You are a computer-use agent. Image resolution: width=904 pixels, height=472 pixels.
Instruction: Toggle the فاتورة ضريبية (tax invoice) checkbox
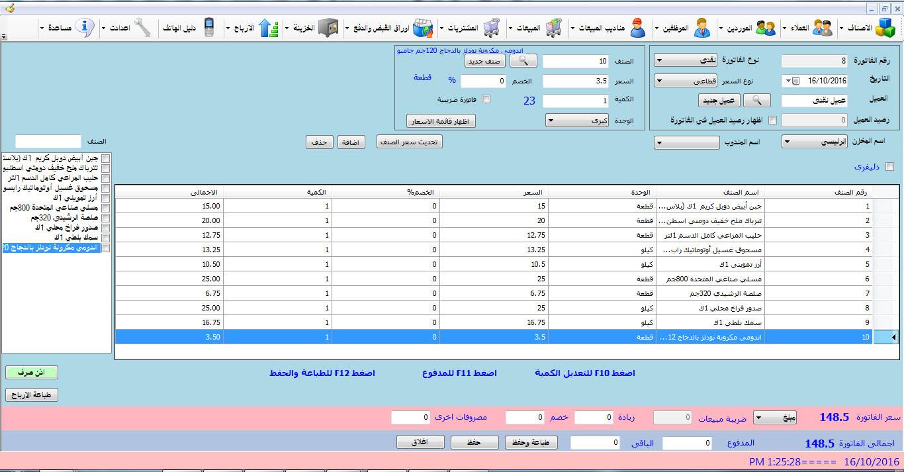click(x=486, y=99)
